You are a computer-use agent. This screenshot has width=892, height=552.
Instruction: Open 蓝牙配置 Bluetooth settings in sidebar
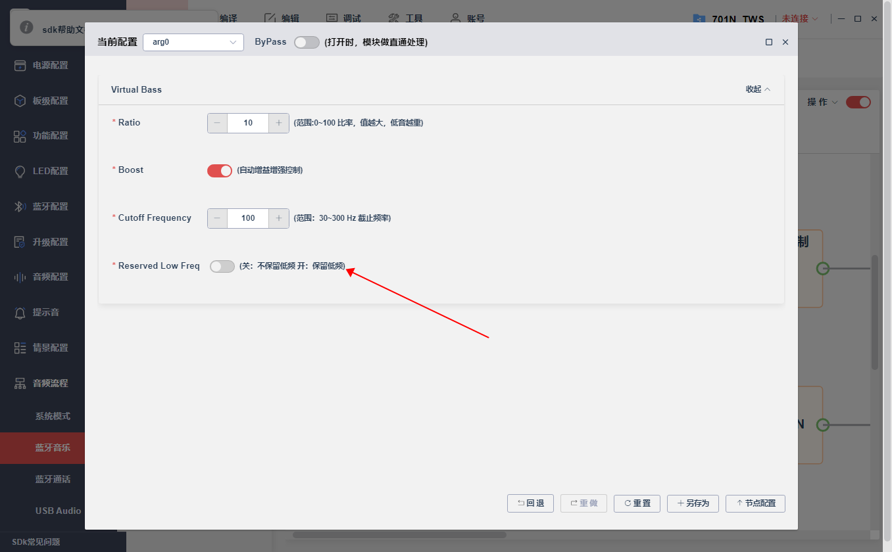pos(42,207)
